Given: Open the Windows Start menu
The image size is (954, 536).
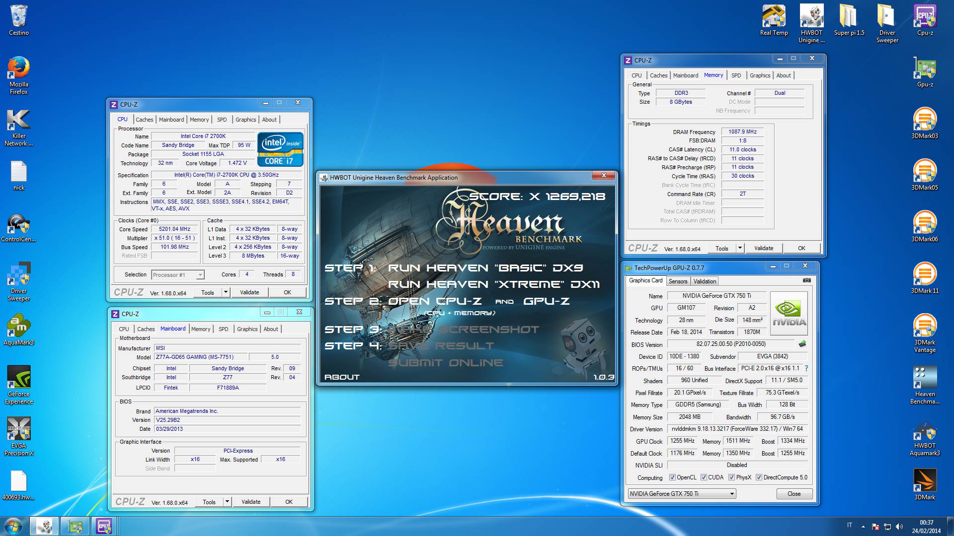Looking at the screenshot, I should point(13,526).
